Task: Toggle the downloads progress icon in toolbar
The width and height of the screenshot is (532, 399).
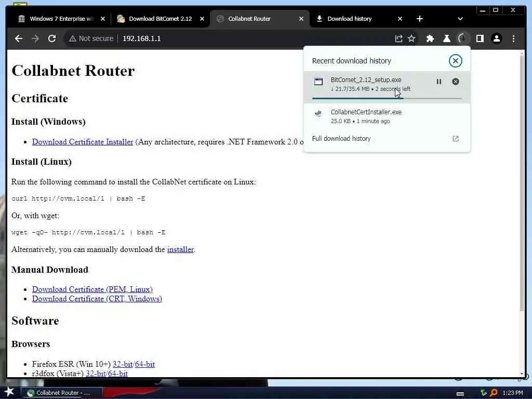Action: [463, 38]
